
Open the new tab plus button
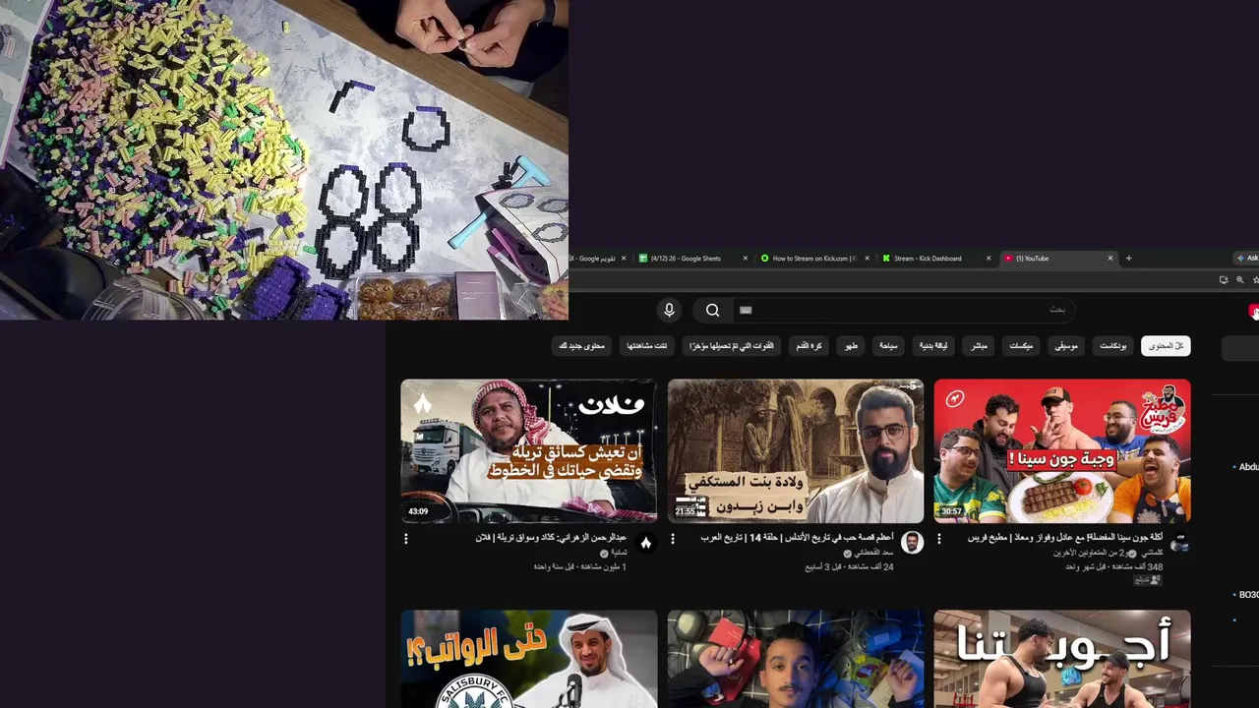(1128, 259)
